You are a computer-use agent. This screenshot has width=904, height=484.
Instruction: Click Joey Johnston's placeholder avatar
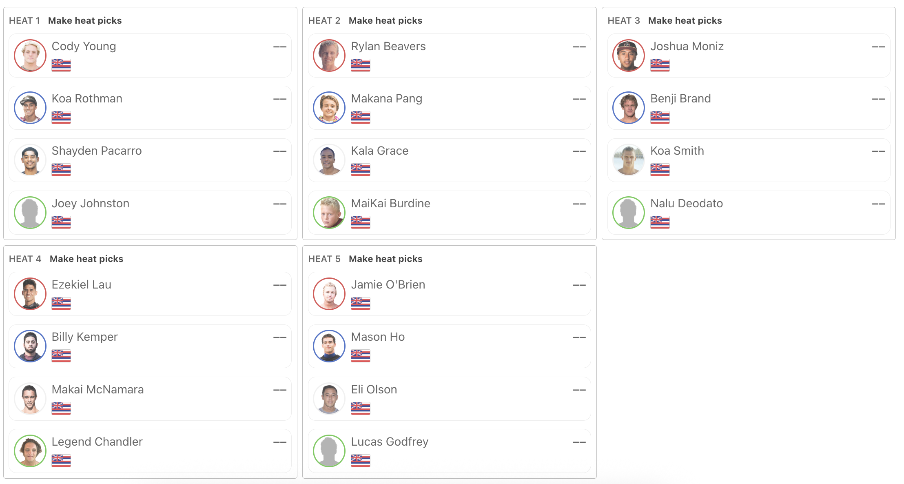point(30,213)
